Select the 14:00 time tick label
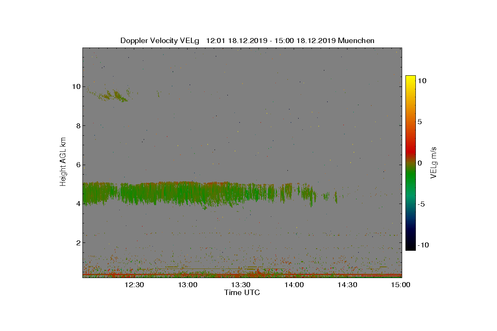This screenshot has width=497, height=331. pos(294,285)
